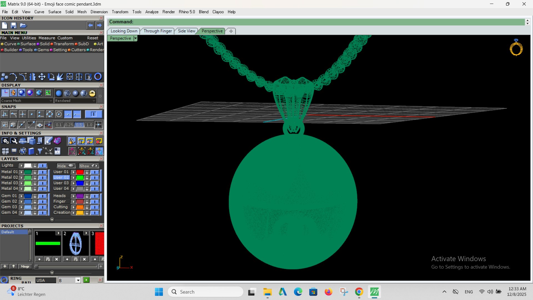533x300 pixels.
Task: Click the wireframe grid display icon
Action: coord(5,93)
